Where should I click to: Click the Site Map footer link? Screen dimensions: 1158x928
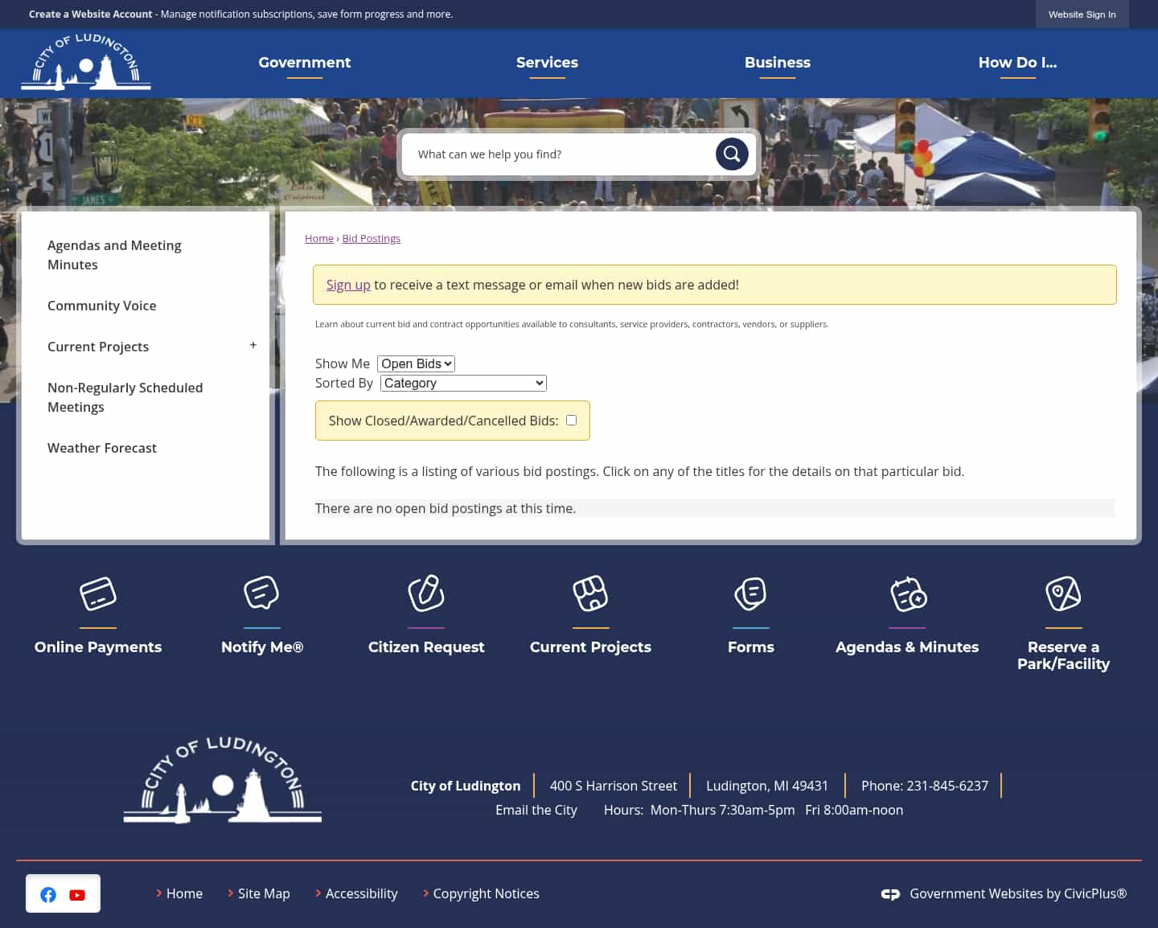click(264, 893)
